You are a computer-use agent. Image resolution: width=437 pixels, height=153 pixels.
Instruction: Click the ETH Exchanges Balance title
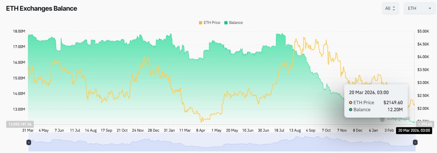click(42, 8)
